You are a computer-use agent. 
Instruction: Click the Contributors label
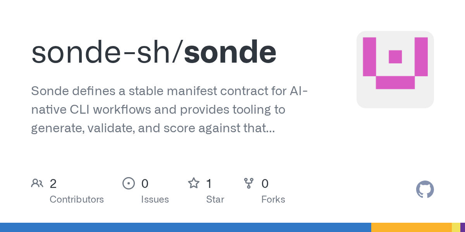pyautogui.click(x=77, y=200)
